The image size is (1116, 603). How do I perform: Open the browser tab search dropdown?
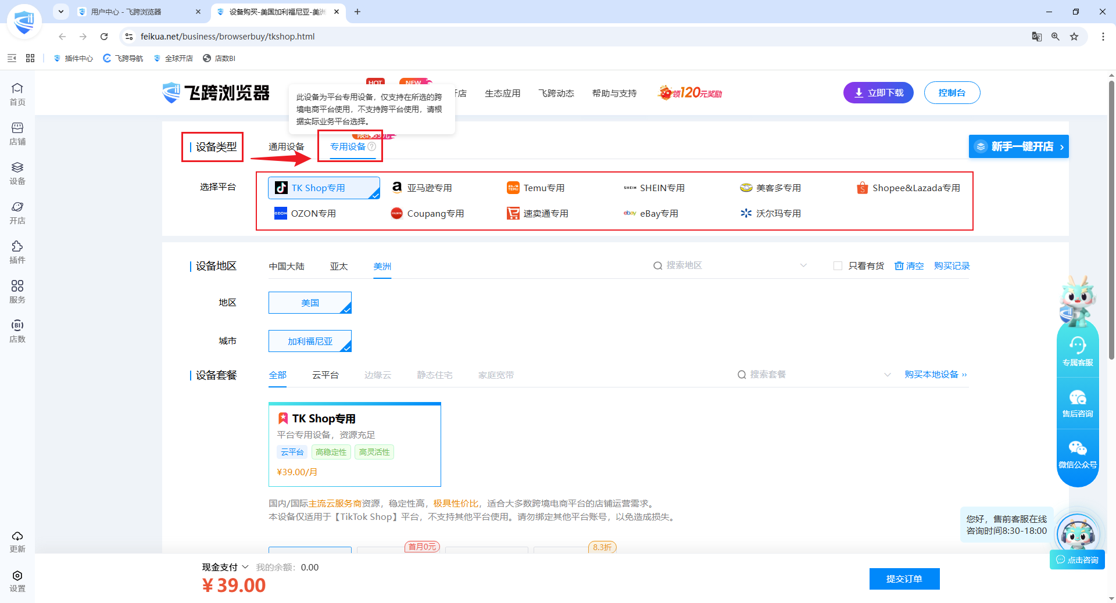61,12
